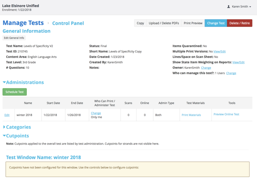Open Print Materials link

[191, 115]
